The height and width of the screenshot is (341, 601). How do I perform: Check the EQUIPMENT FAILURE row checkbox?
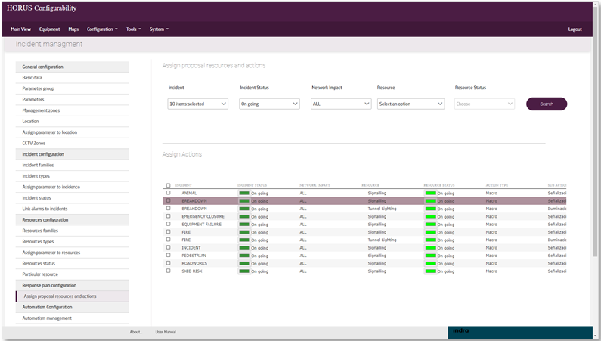169,224
